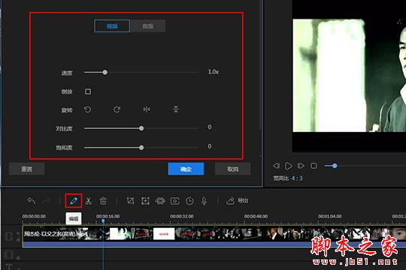This screenshot has height=270, width=406.
Task: Click the 速度 speed slider handle
Action: pos(105,72)
